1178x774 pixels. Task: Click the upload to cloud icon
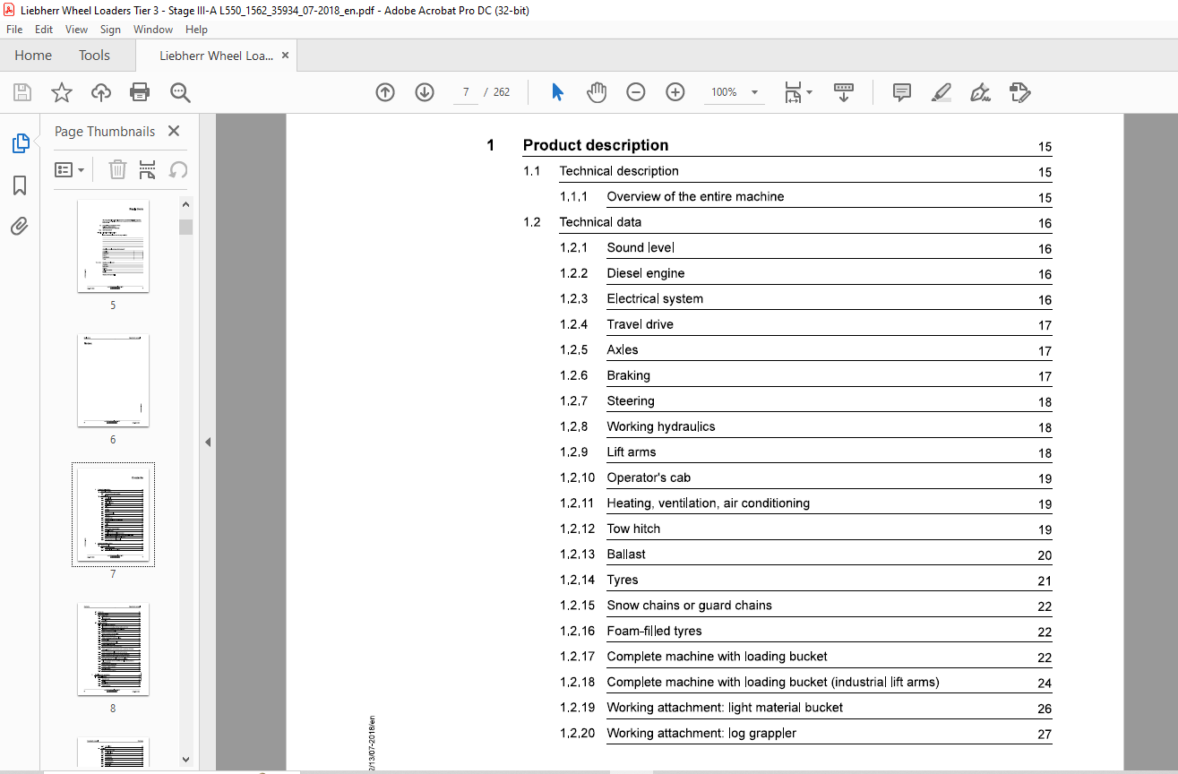pyautogui.click(x=101, y=92)
